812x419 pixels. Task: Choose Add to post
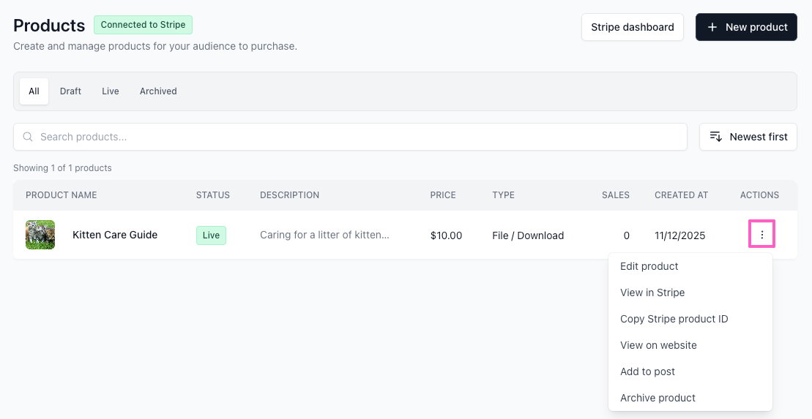pos(647,371)
